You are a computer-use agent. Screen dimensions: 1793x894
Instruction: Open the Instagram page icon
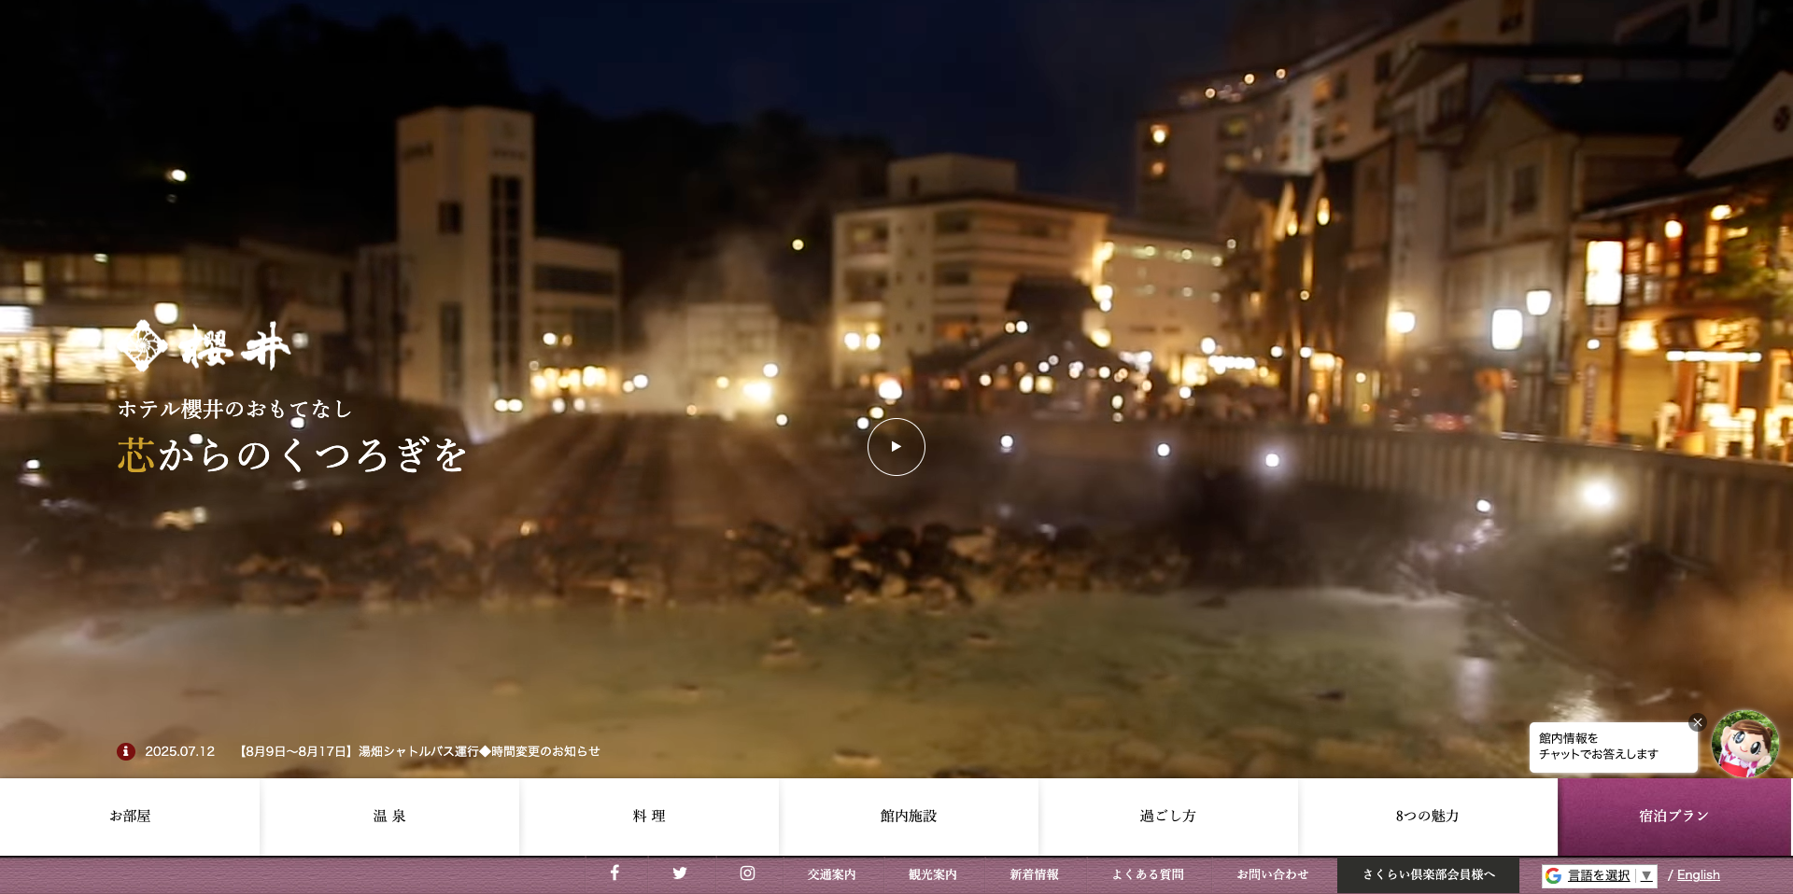pyautogui.click(x=747, y=873)
